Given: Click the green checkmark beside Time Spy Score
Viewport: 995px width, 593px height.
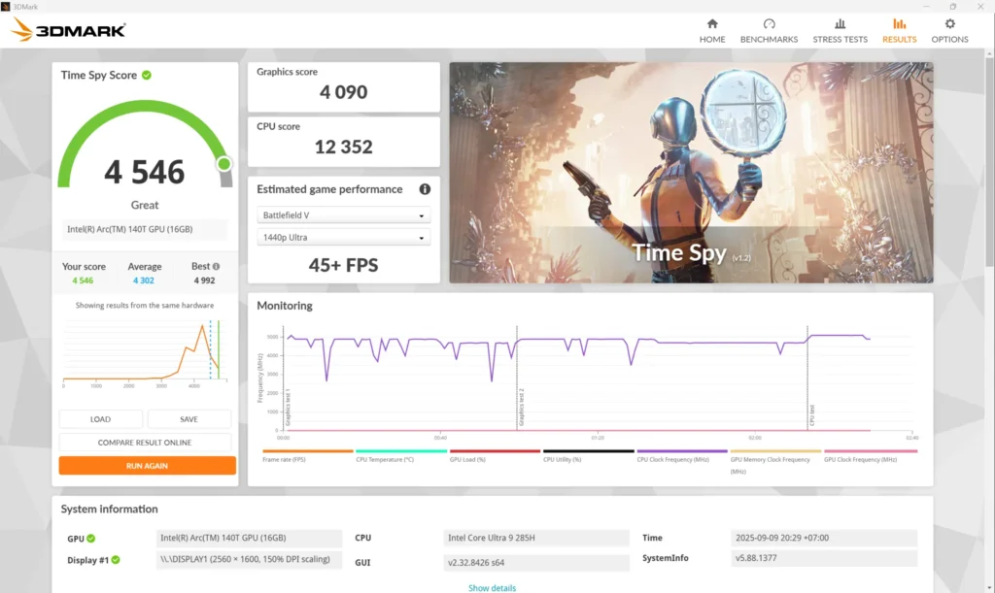Looking at the screenshot, I should click(148, 75).
